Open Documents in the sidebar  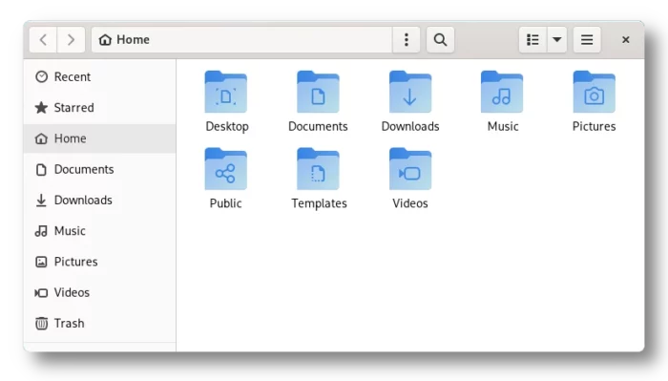(x=99, y=169)
